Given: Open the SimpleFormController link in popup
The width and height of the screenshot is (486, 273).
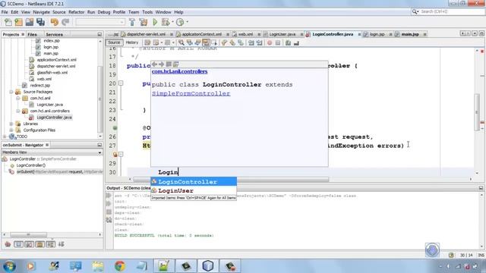Looking at the screenshot, I should (191, 93).
